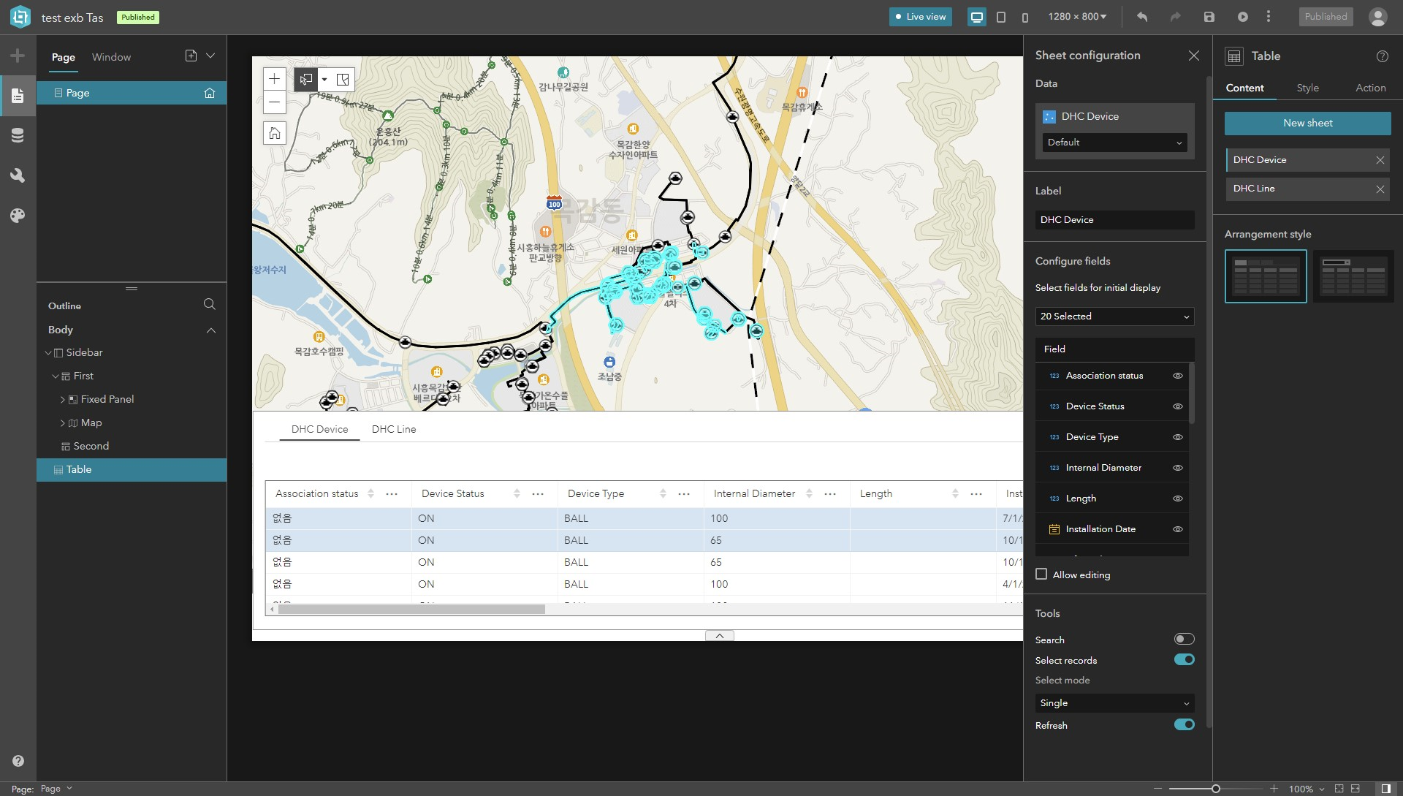The height and width of the screenshot is (796, 1403).
Task: Disable the Select records toggle
Action: click(x=1184, y=659)
